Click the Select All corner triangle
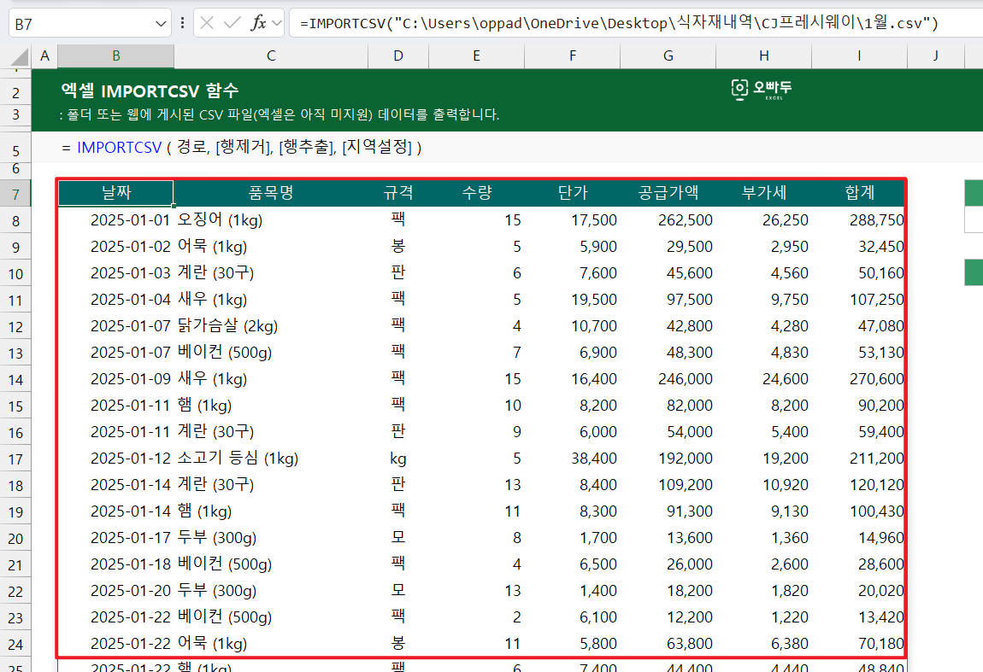The image size is (983, 672). 20,57
